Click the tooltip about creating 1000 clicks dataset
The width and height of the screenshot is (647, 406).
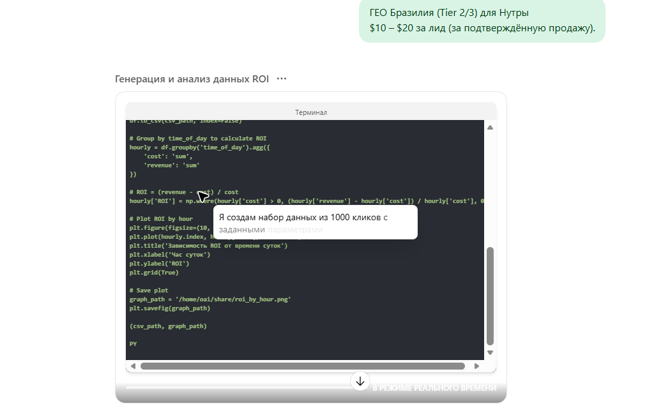point(315,223)
